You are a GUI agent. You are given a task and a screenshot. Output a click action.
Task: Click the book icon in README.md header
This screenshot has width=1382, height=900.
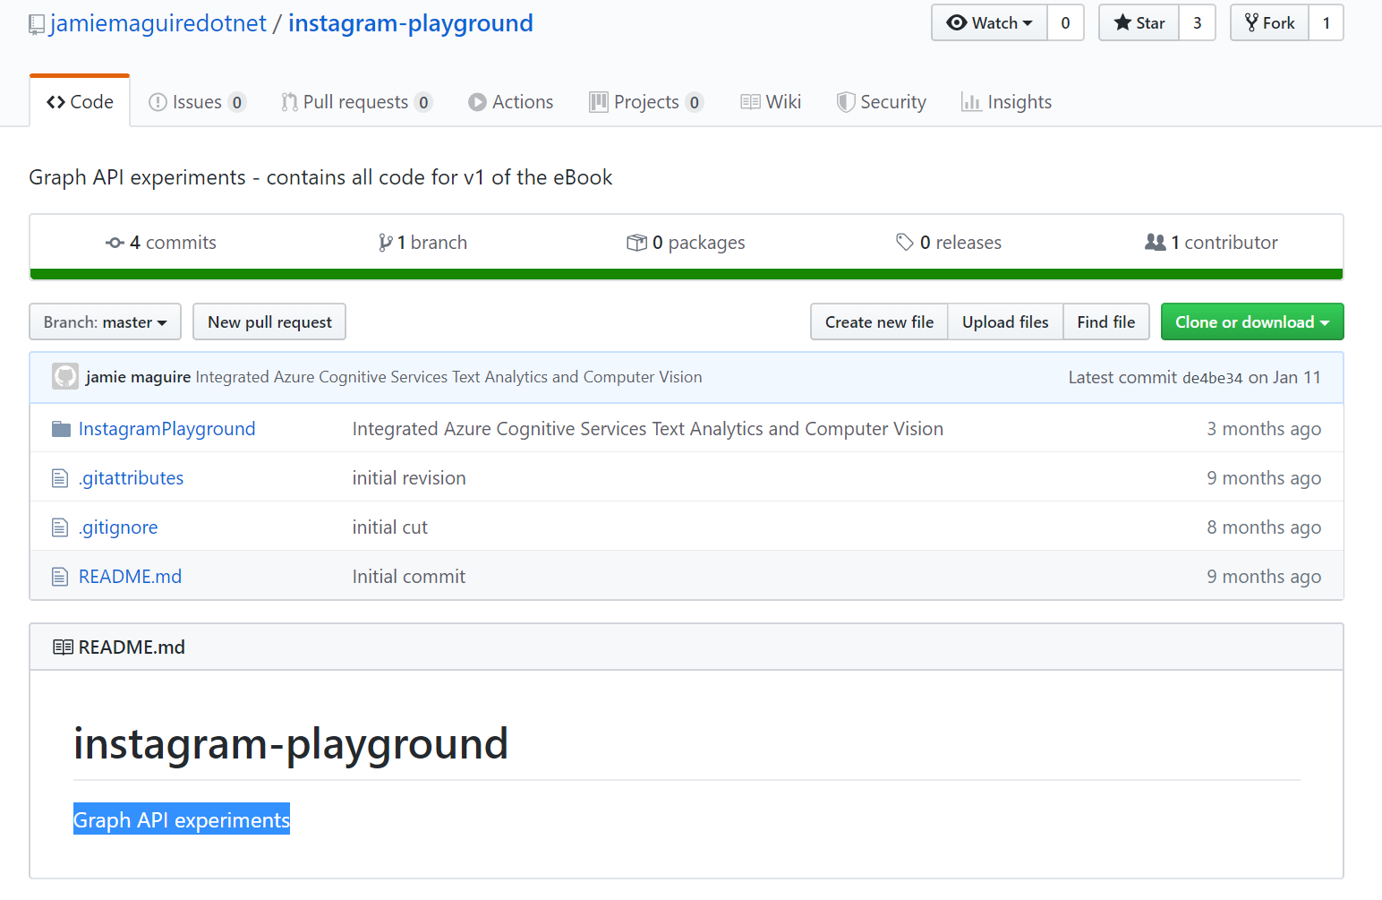[x=63, y=647]
